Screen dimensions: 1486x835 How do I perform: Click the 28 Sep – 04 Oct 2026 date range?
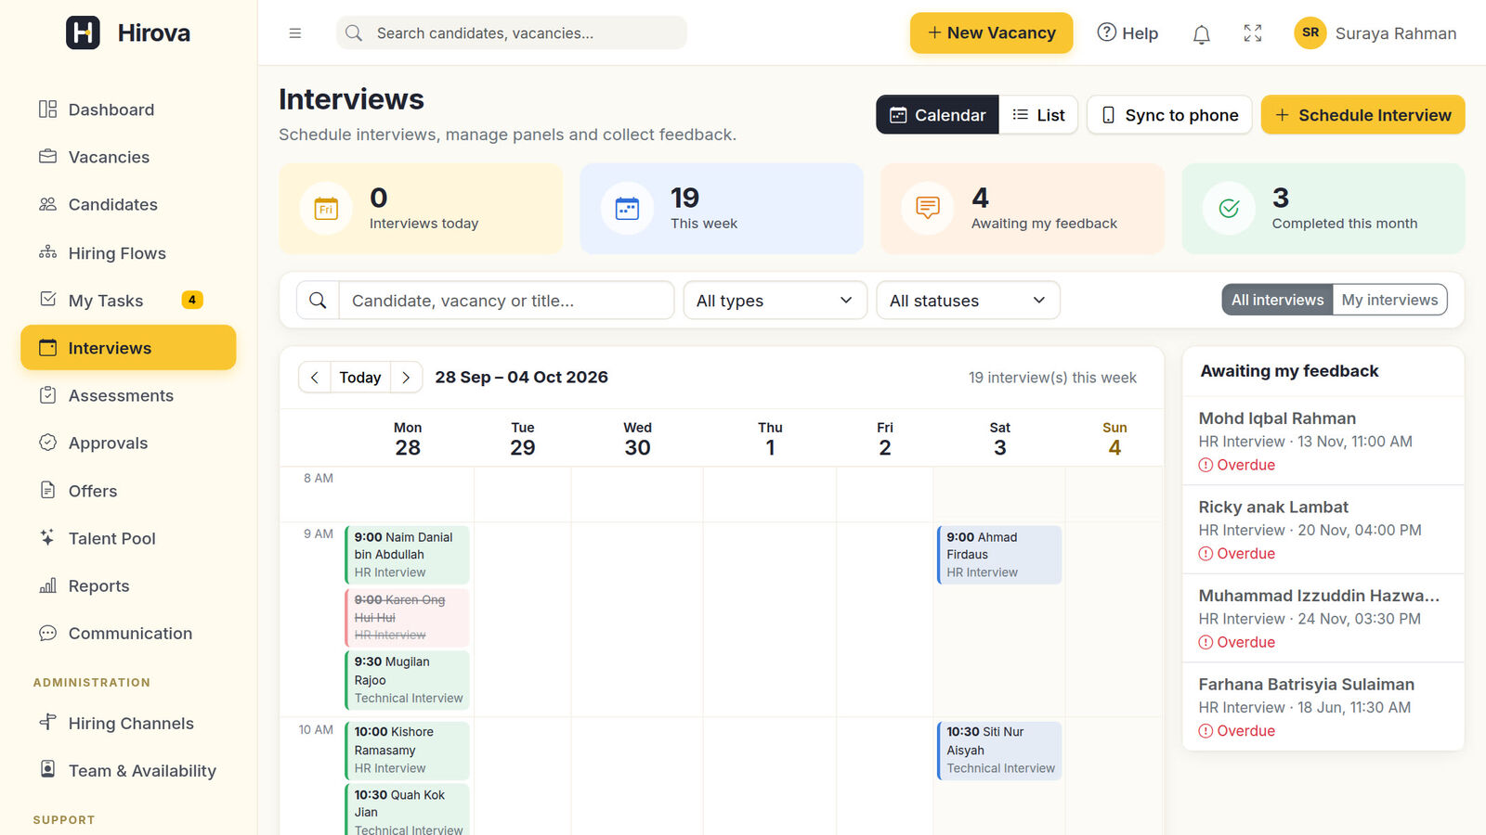(521, 378)
